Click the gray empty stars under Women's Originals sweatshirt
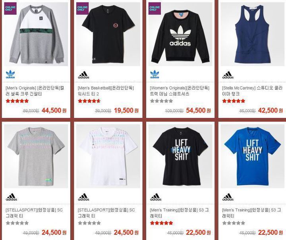286x240 pixels. (161, 101)
